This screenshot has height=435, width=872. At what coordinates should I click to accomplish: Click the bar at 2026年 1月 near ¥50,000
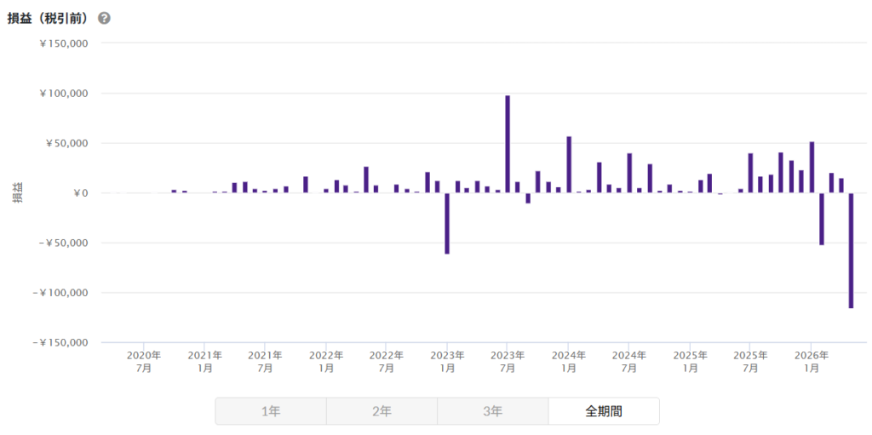pyautogui.click(x=812, y=168)
